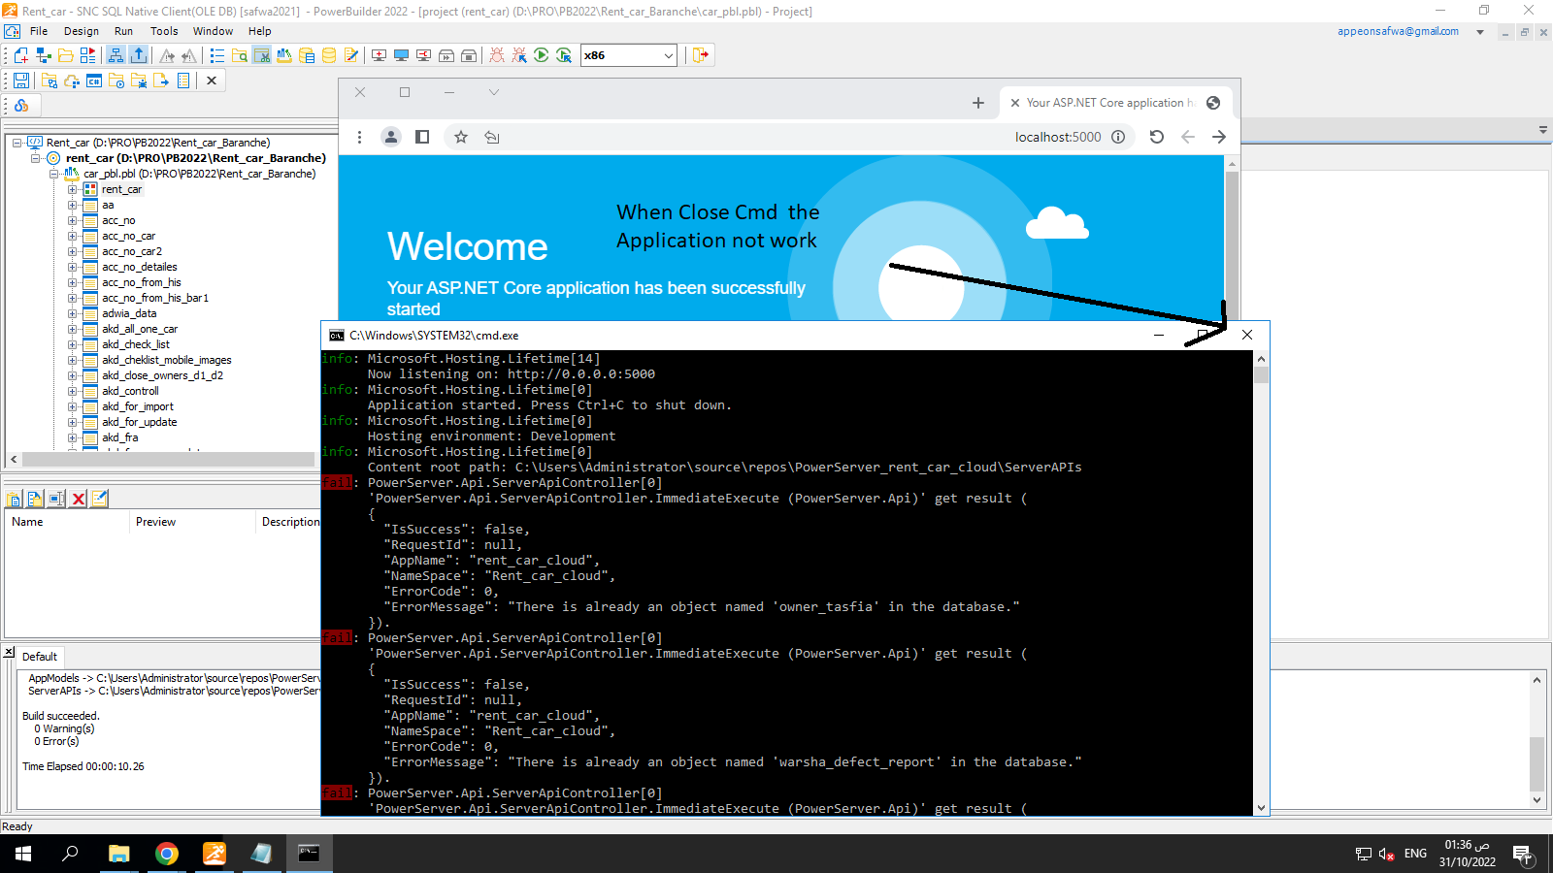This screenshot has width=1553, height=873.
Task: Select the Default output tab
Action: pos(40,657)
